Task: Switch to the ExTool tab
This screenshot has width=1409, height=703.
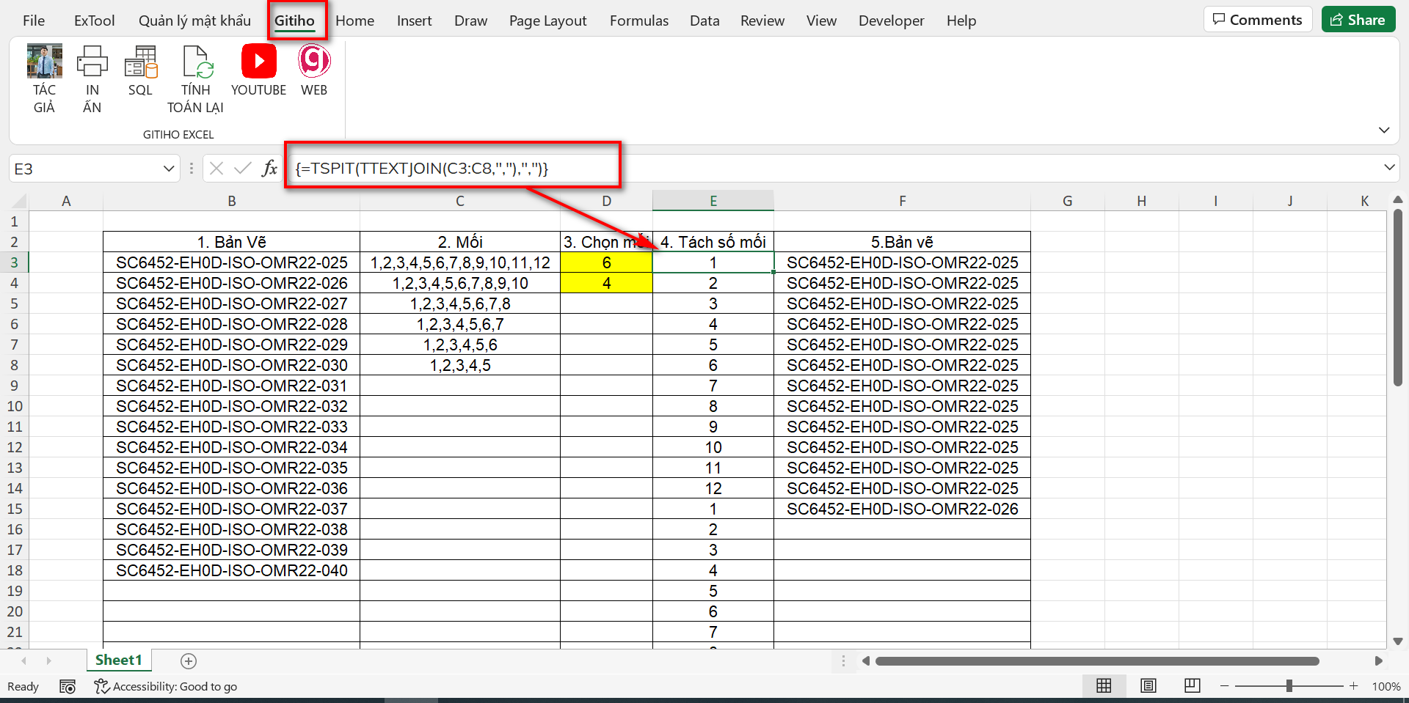Action: (95, 21)
